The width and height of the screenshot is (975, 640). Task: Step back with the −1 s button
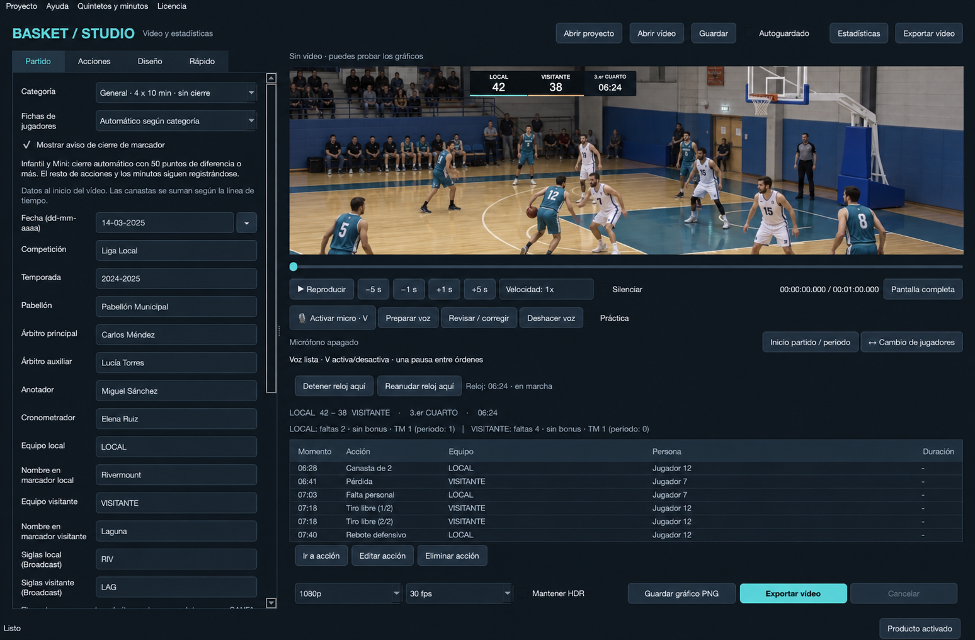point(409,289)
